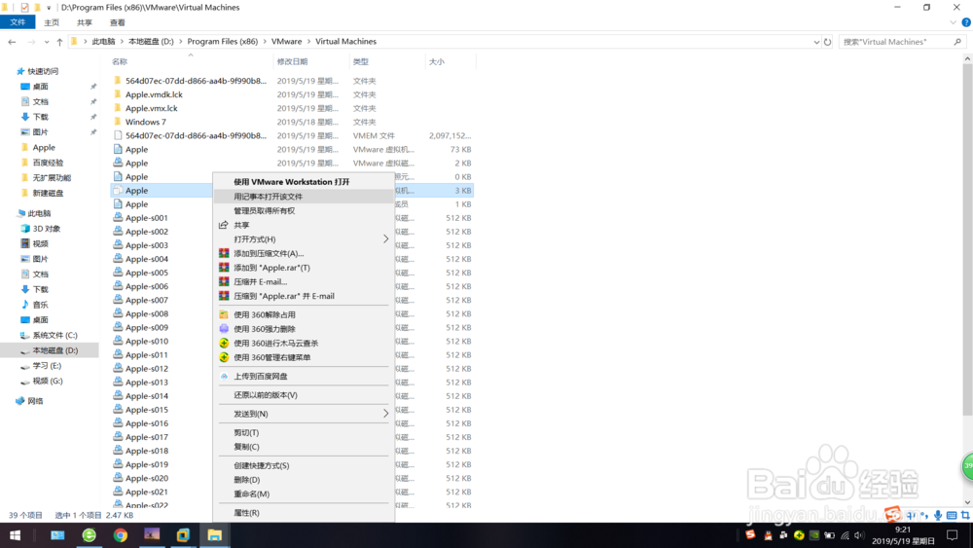Click VMware in the breadcrumb path

287,42
